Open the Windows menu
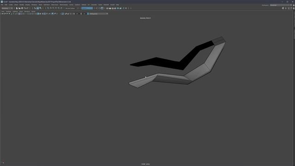The height and width of the screenshot is (166, 295). coord(34,5)
